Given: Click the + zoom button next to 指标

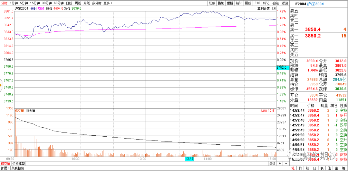Looking at the screenshot, I should 280,164.
